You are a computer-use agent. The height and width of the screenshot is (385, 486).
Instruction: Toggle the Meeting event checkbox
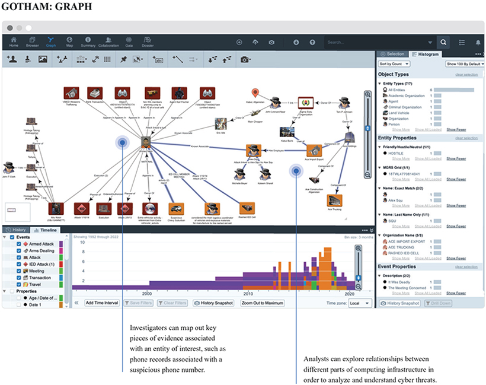click(19, 271)
